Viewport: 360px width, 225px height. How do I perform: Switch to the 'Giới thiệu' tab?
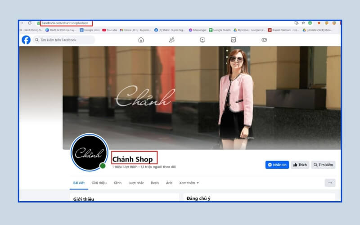[99, 183]
